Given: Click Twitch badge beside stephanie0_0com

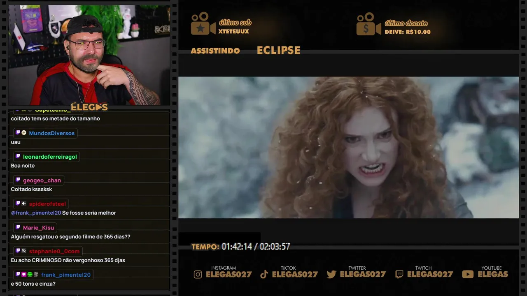Looking at the screenshot, I should 18,251.
